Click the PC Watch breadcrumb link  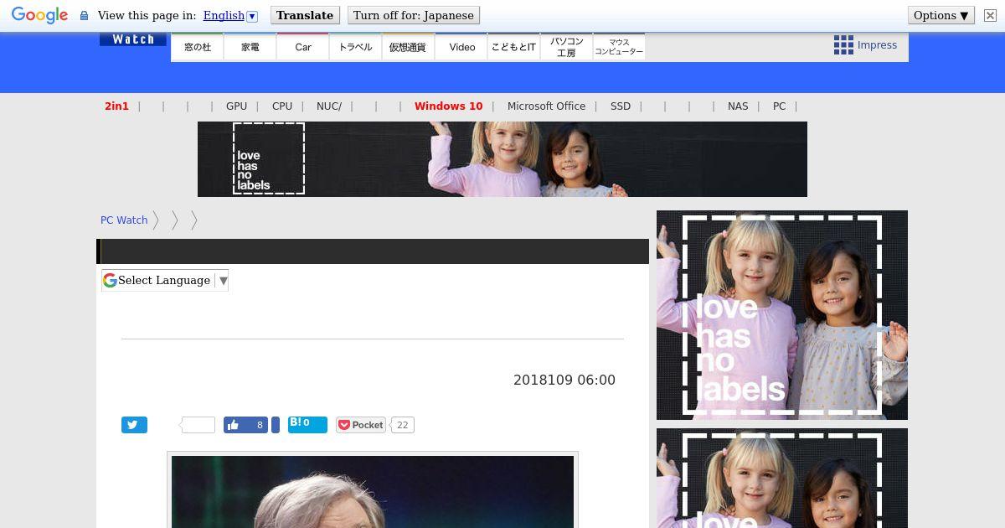tap(124, 220)
